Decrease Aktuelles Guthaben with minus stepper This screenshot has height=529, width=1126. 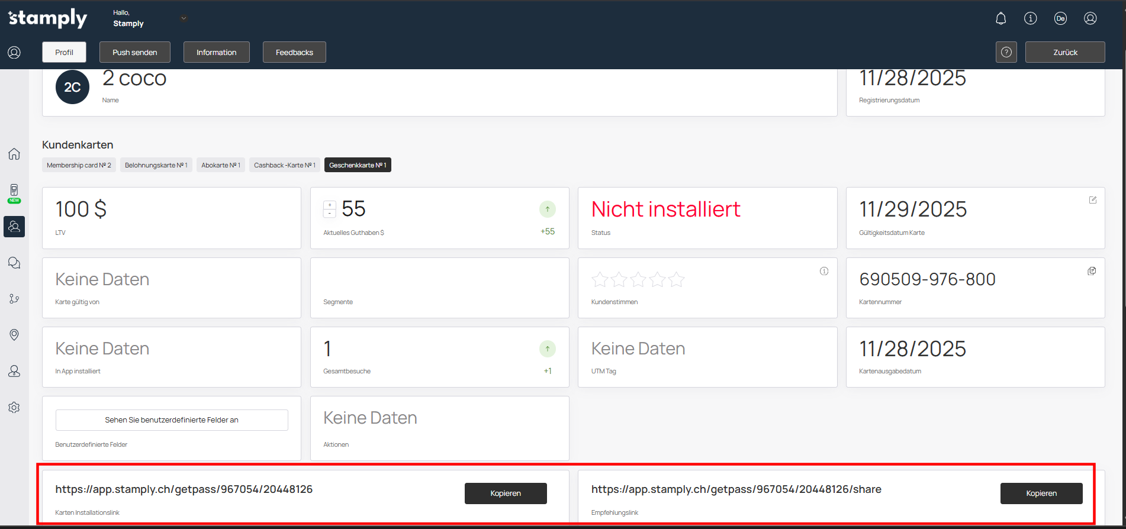[x=330, y=213]
